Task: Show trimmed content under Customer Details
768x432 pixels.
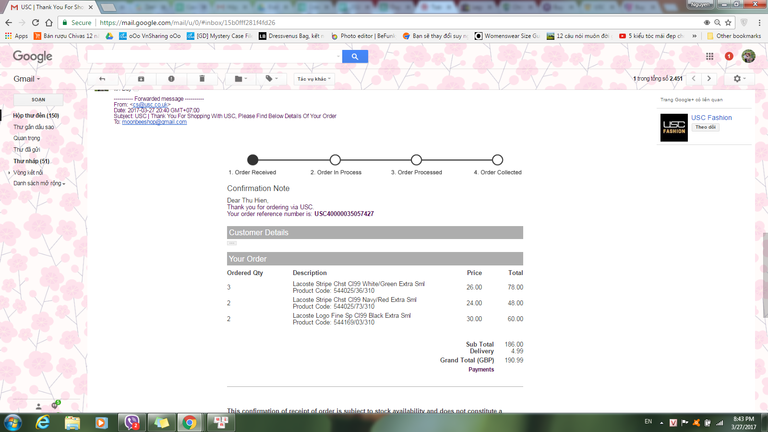Action: (x=232, y=243)
